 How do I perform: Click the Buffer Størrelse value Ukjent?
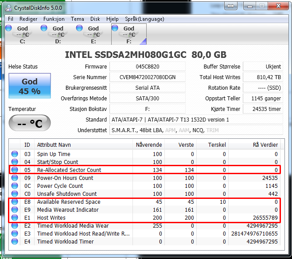click(x=263, y=66)
